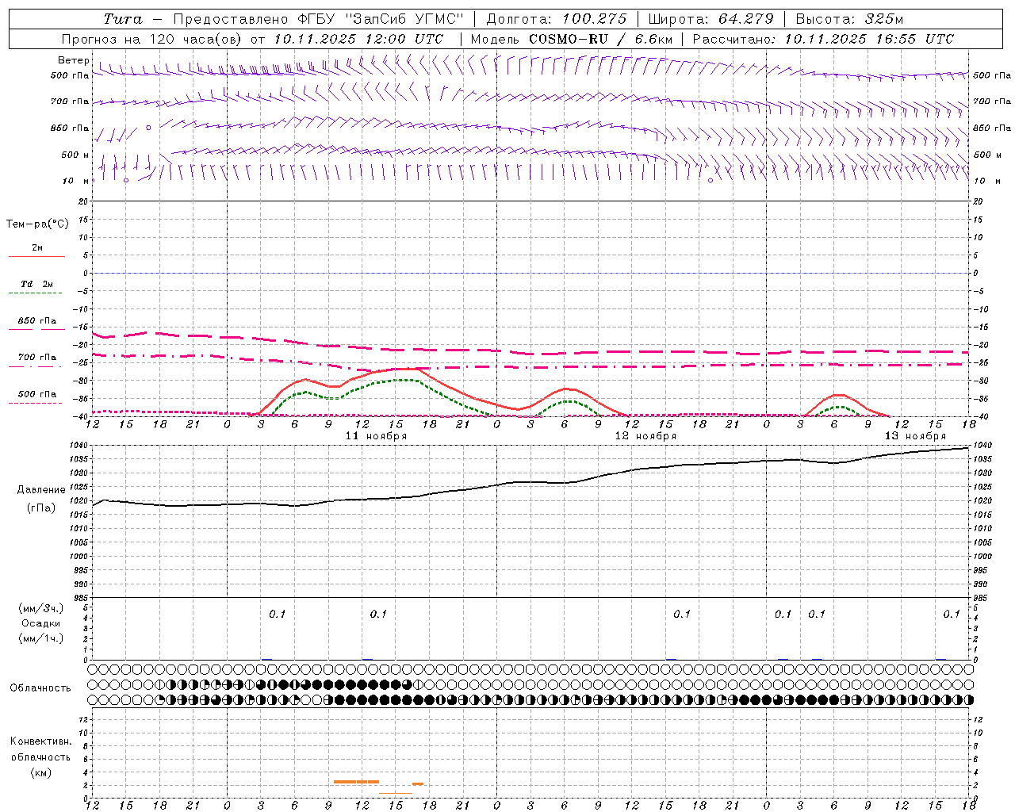1015x812 pixels.
Task: Click the right wind-panel 10 м level label
Action: coord(987,181)
